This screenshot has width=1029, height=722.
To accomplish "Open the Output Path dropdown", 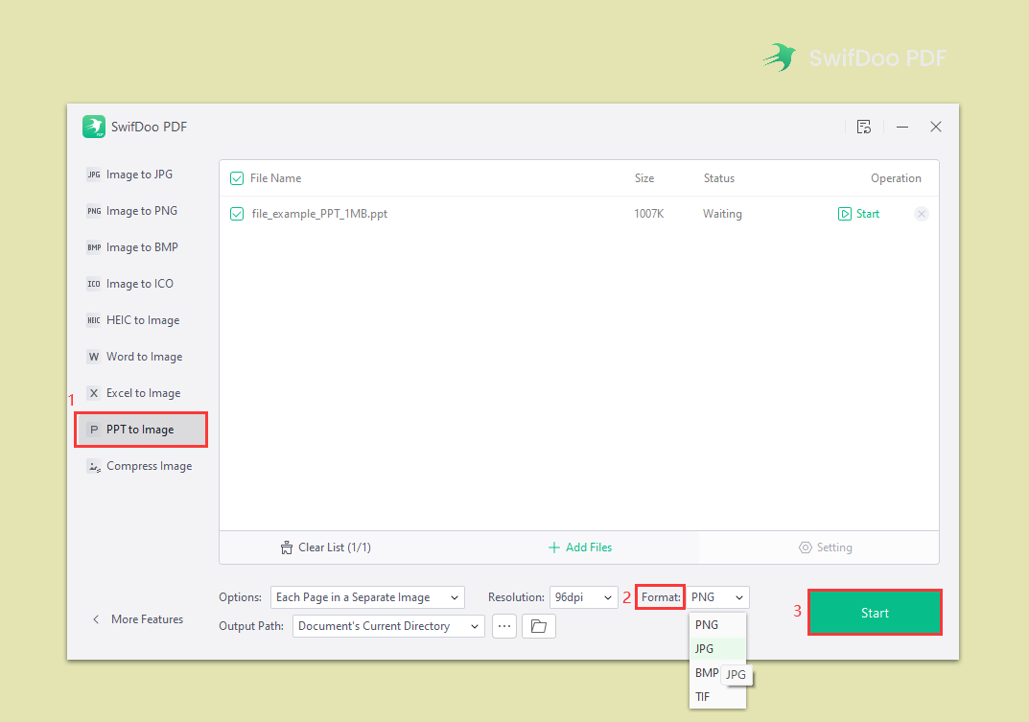I will (387, 625).
